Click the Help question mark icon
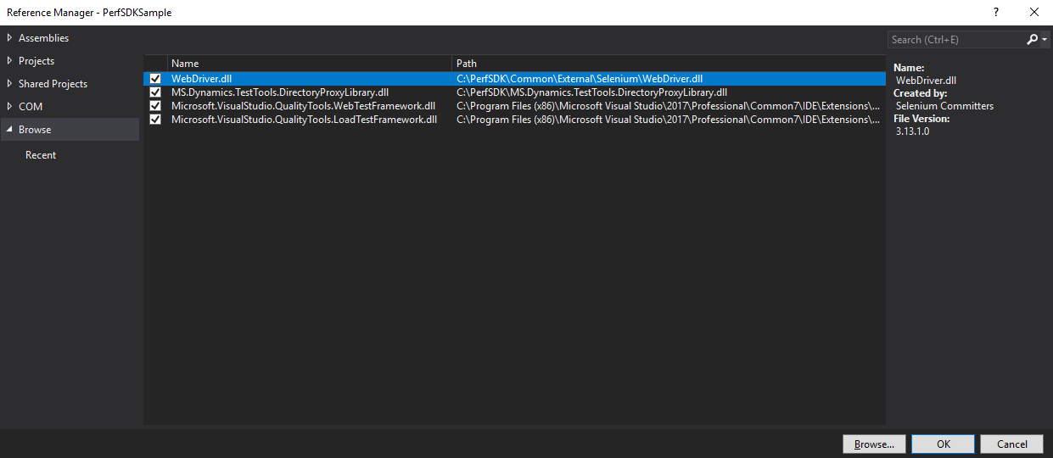 (995, 12)
